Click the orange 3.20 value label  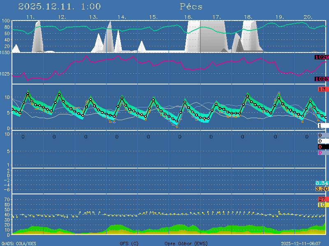(x=321, y=189)
